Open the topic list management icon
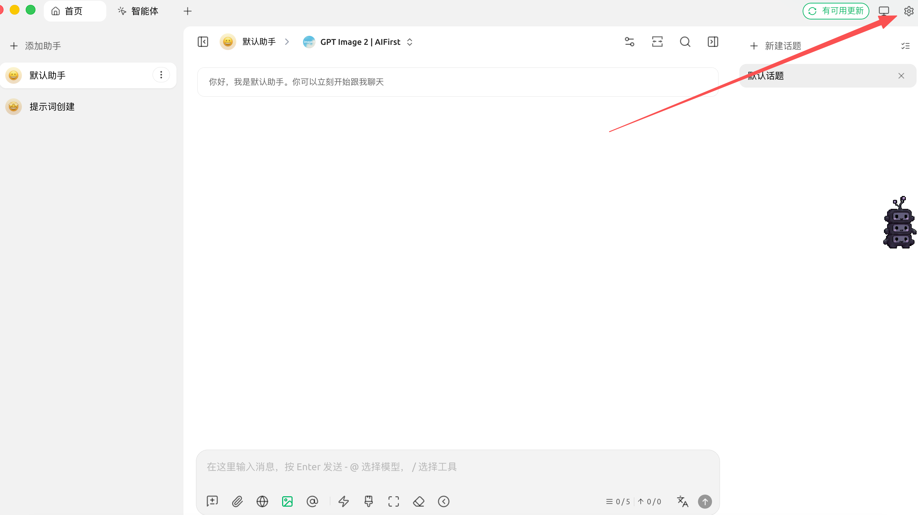Image resolution: width=918 pixels, height=515 pixels. click(905, 46)
